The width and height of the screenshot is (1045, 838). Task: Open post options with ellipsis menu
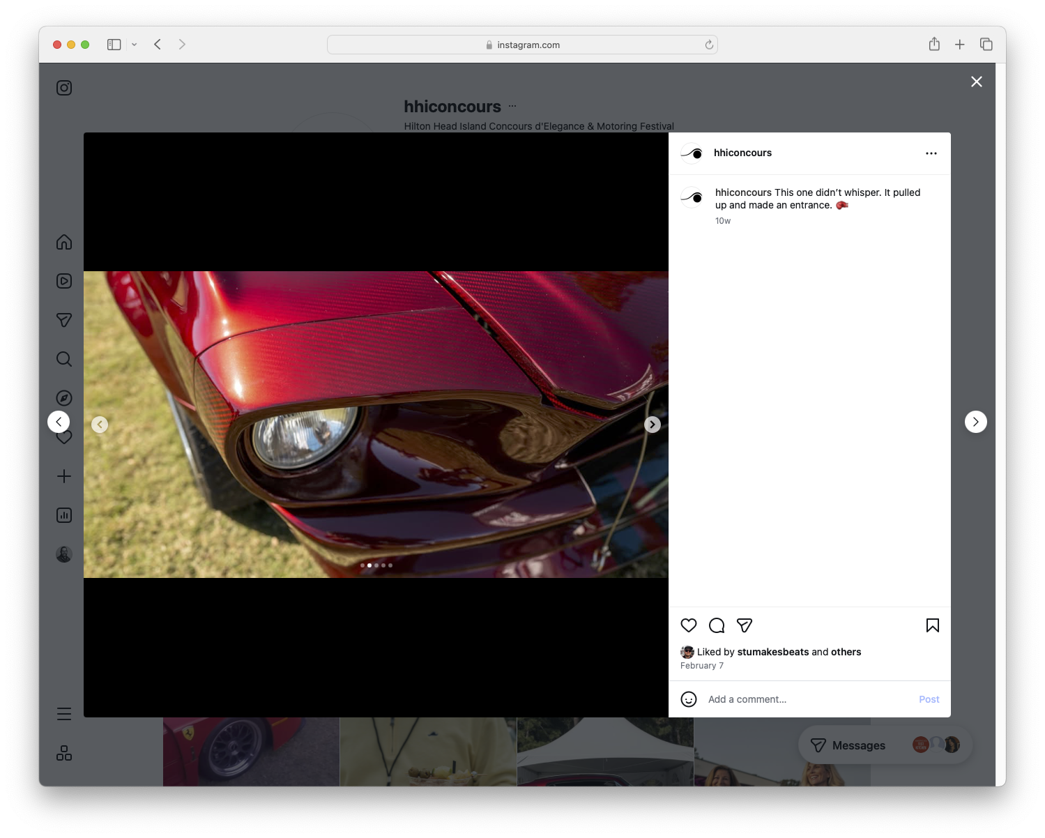coord(931,153)
